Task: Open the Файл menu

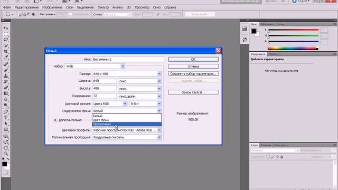Action: [7, 7]
